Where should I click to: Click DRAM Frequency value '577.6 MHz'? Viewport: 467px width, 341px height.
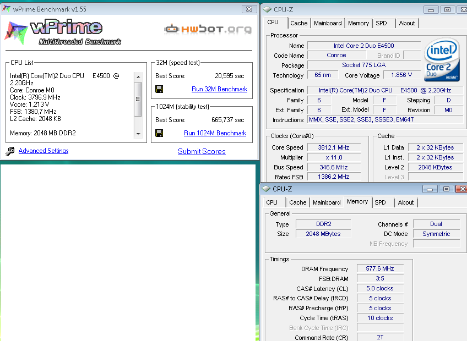tap(380, 268)
